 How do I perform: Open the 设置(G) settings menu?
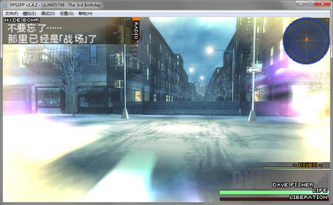(x=66, y=14)
